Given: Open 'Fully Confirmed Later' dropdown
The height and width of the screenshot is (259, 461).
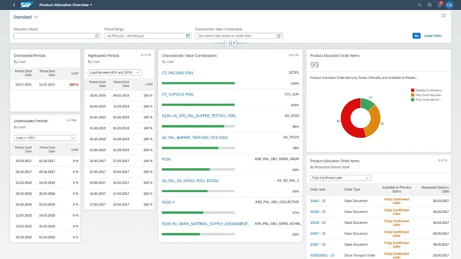Looking at the screenshot, I should click(340, 178).
